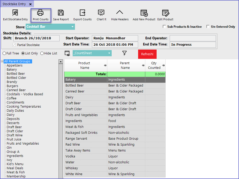Click the tree scrollbar up arrow

tap(61, 62)
